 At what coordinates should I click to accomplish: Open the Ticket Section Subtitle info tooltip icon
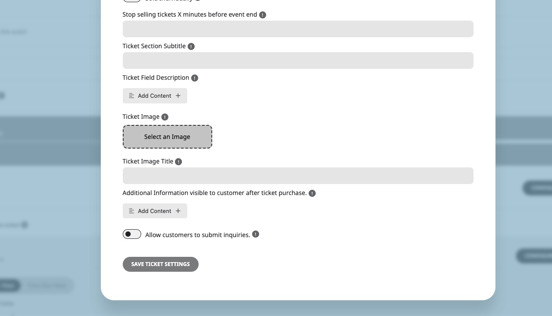191,46
